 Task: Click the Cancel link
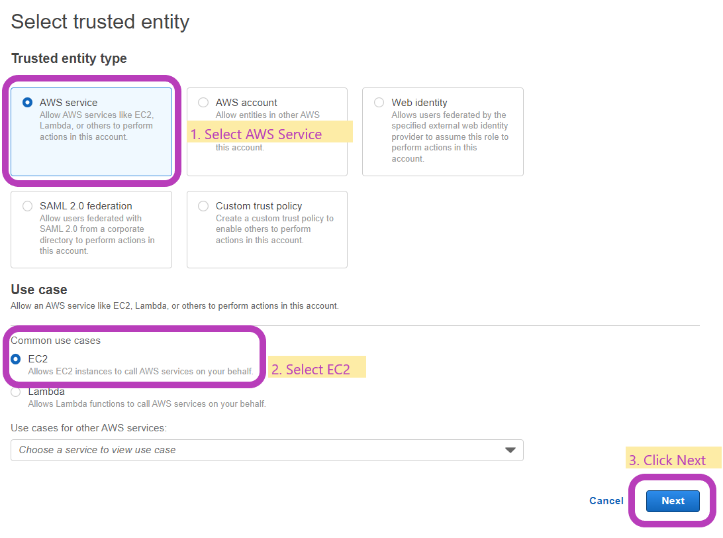coord(606,501)
